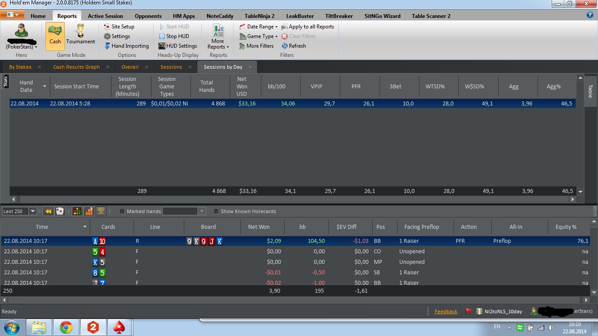This screenshot has width=598, height=336.
Task: Show hidden tray icons arrow
Action: [x=509, y=327]
